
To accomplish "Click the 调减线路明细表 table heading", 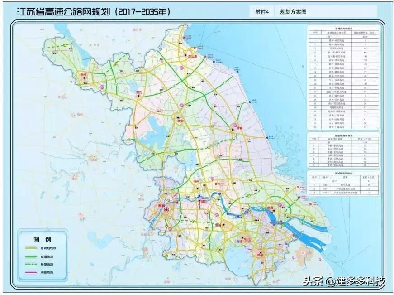I will [x=343, y=174].
